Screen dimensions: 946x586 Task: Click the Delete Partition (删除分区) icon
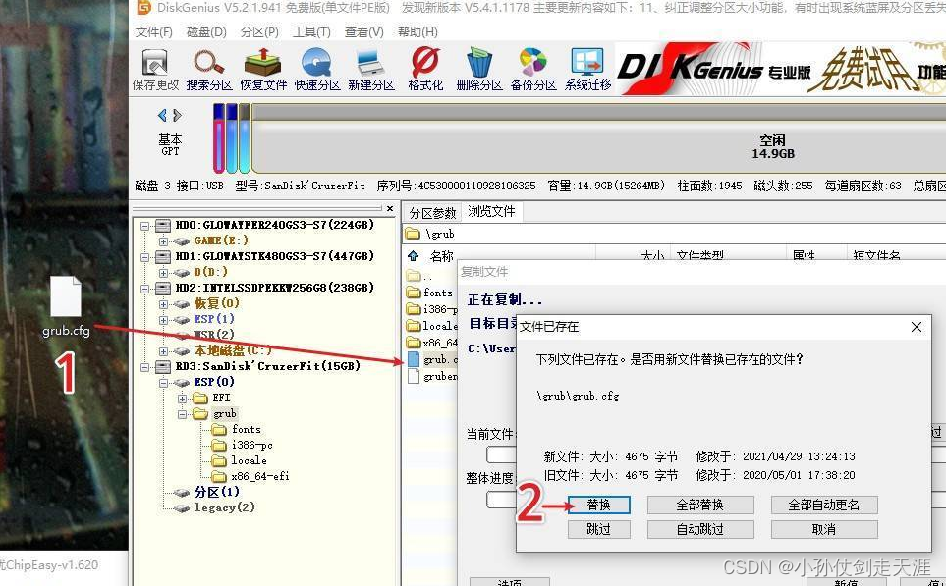coord(479,70)
